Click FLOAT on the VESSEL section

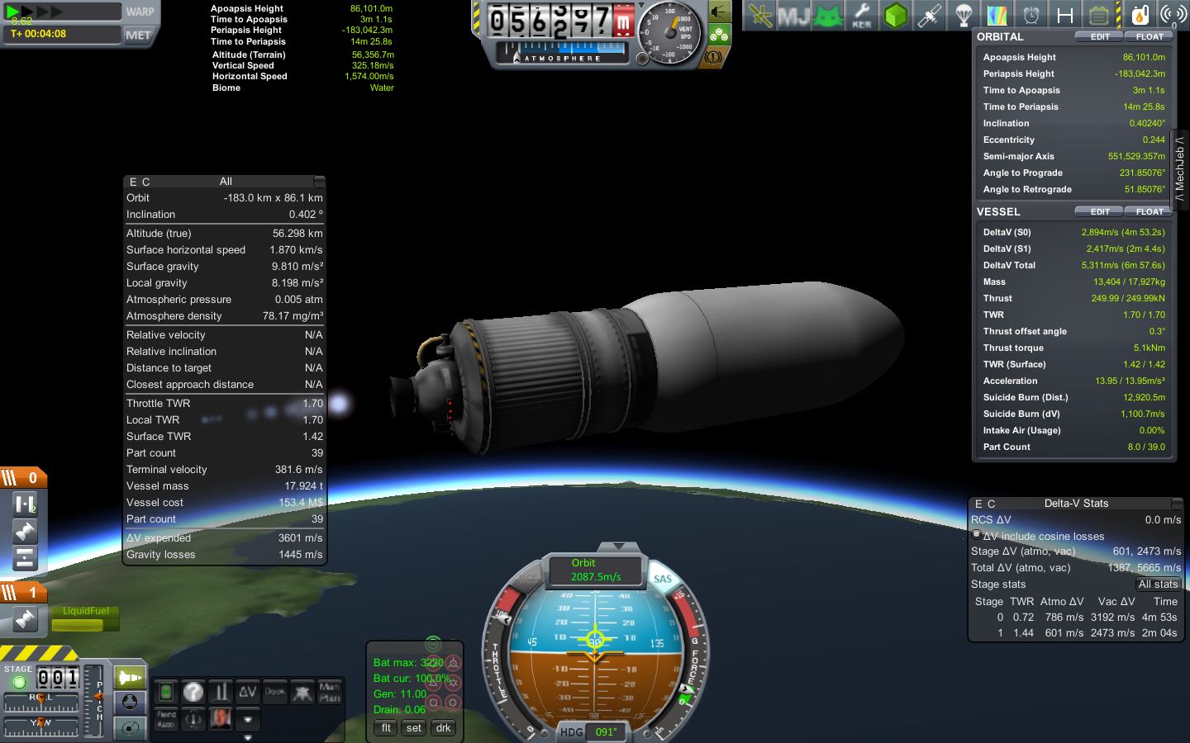click(x=1150, y=211)
